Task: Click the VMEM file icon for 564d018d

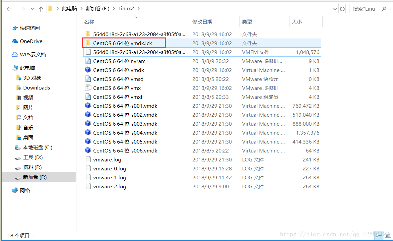Action: (x=88, y=52)
